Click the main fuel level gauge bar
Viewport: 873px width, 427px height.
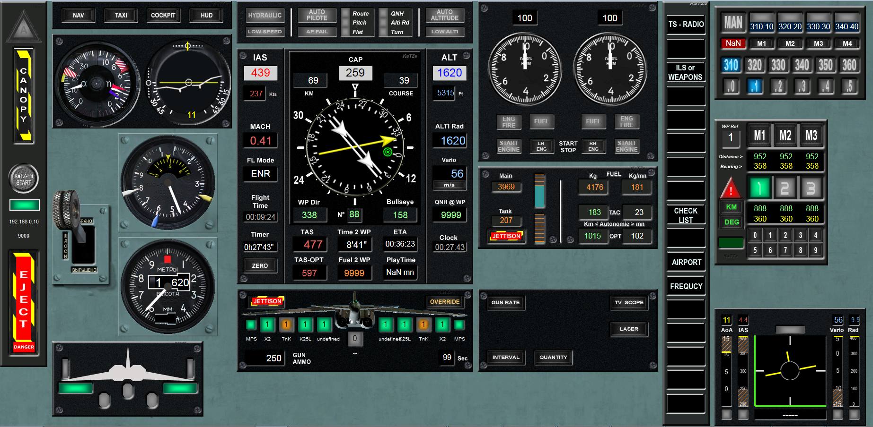539,191
